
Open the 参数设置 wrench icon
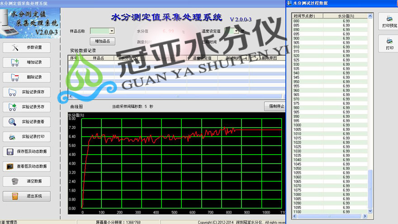pyautogui.click(x=15, y=47)
